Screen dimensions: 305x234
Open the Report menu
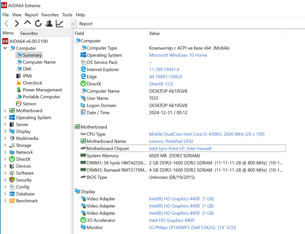tap(31, 15)
